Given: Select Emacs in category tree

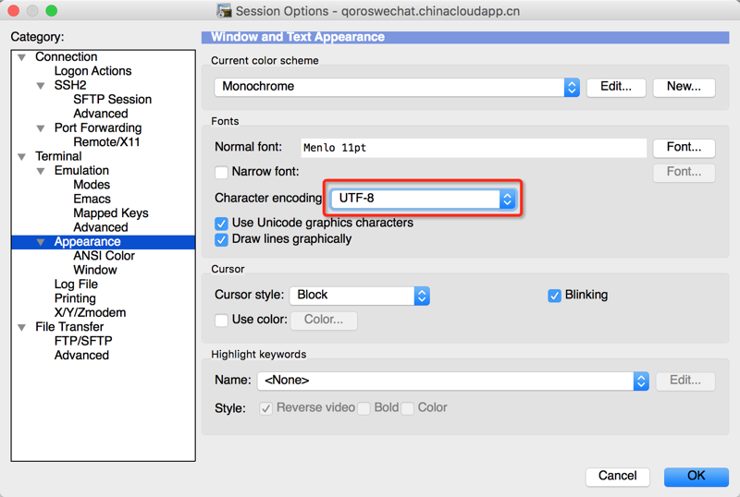Looking at the screenshot, I should point(92,199).
